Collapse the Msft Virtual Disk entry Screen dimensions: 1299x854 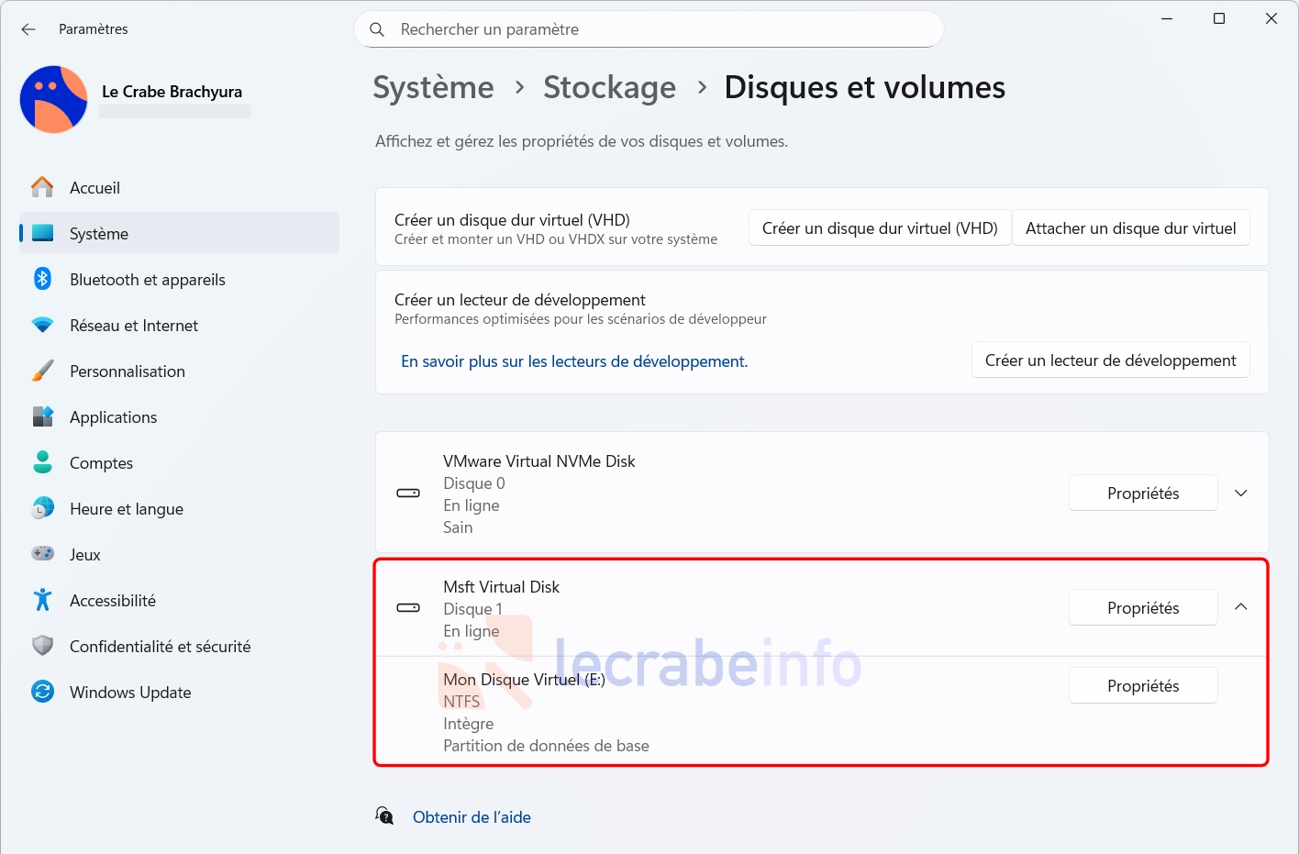click(x=1241, y=607)
